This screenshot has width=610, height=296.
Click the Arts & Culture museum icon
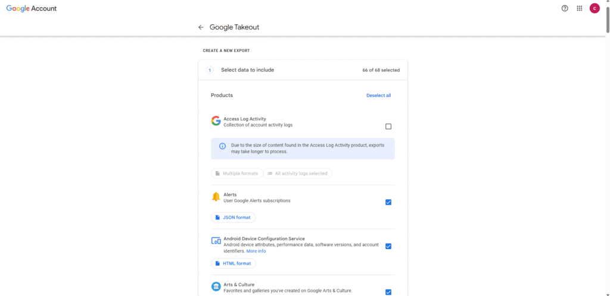[216, 286]
